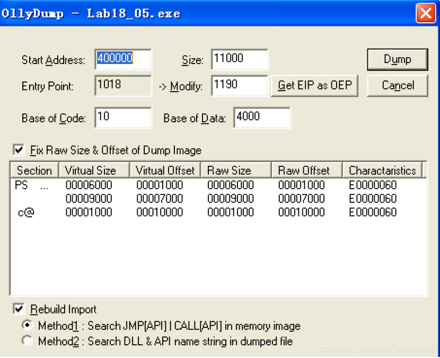Sort by Virtual Offset column header
This screenshot has width=440, height=358.
165,170
